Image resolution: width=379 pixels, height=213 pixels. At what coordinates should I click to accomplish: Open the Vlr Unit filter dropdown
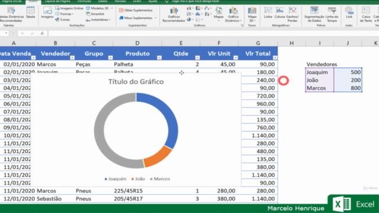pos(236,57)
